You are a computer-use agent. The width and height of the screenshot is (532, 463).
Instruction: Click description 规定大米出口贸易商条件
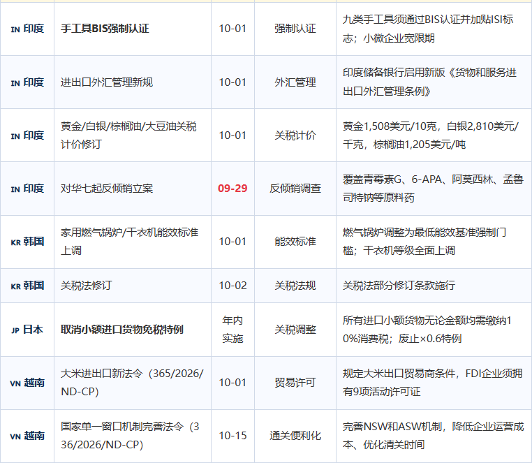[433, 383]
